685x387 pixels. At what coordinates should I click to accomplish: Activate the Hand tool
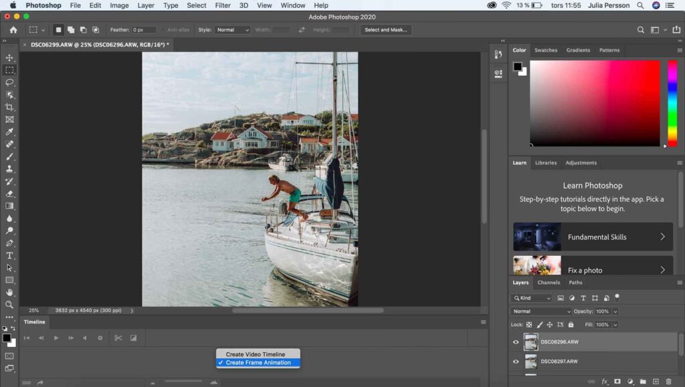click(9, 292)
